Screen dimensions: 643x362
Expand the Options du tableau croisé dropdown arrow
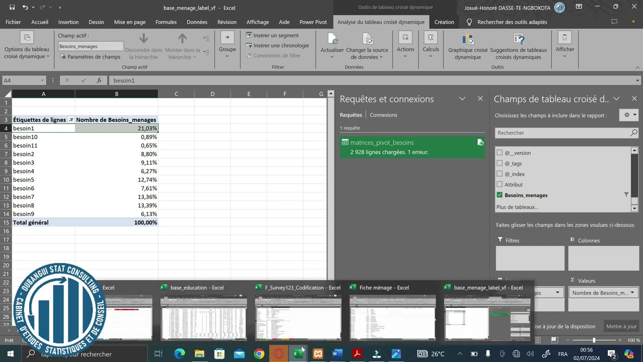pyautogui.click(x=48, y=57)
